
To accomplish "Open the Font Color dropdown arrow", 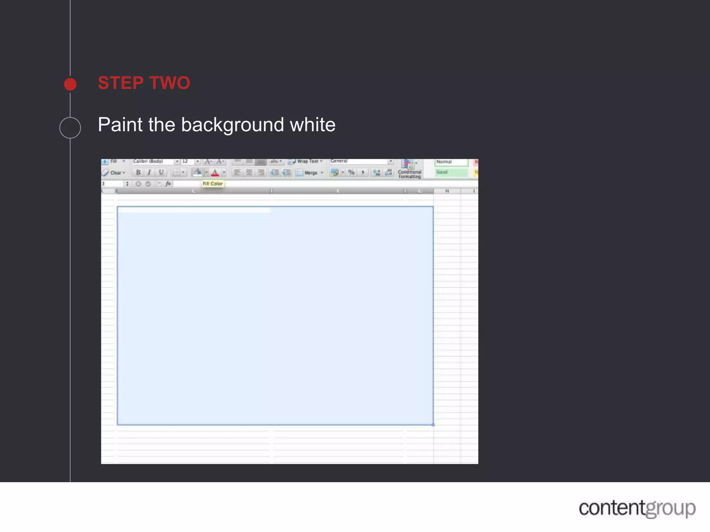I will pos(224,172).
